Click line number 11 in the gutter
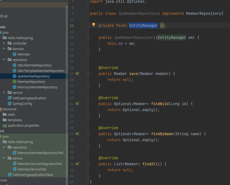 coord(71,25)
